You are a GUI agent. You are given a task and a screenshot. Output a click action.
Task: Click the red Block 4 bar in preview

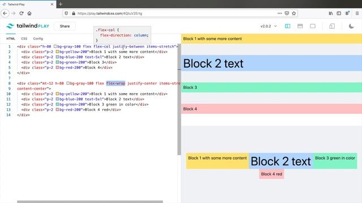[x=271, y=109]
